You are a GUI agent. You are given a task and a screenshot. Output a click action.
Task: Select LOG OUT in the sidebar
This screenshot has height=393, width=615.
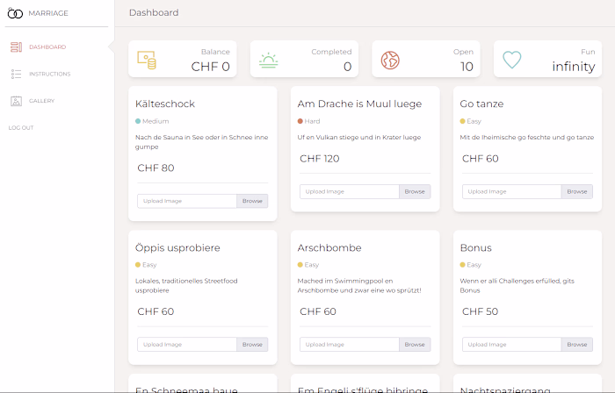(x=21, y=127)
